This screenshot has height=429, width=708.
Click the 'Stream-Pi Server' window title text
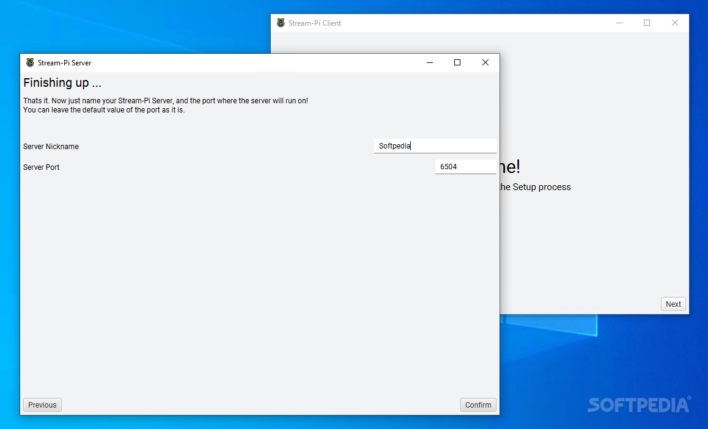coord(65,63)
